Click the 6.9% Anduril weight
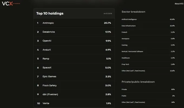The height and width of the screenshot is (108, 184). tap(108, 50)
